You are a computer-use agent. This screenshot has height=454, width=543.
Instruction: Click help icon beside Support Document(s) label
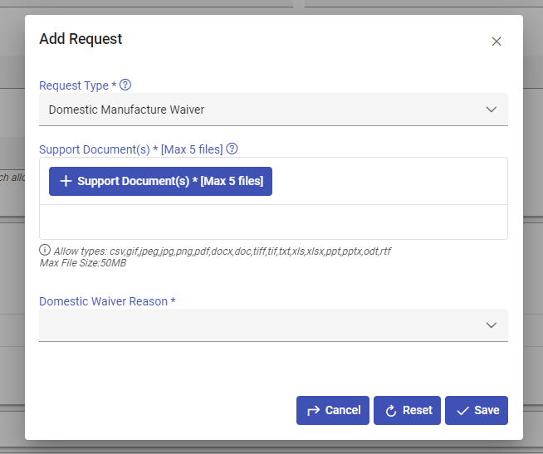(x=232, y=149)
